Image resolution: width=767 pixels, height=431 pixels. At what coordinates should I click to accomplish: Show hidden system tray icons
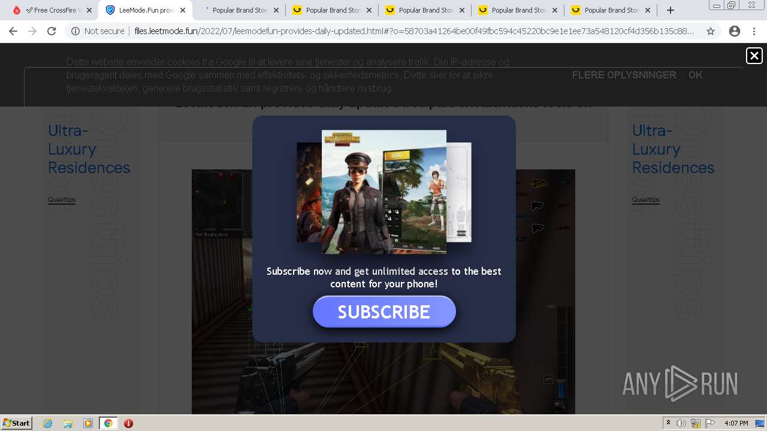[x=668, y=423]
